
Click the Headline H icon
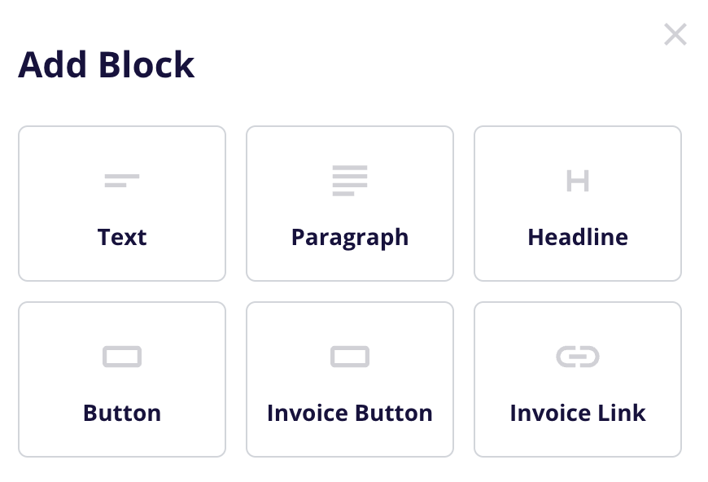[x=578, y=181]
